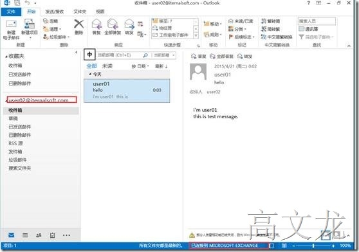The image size is (359, 252).
Task: Select Inbox (收件箱) under Favorites
Action: pos(15,66)
